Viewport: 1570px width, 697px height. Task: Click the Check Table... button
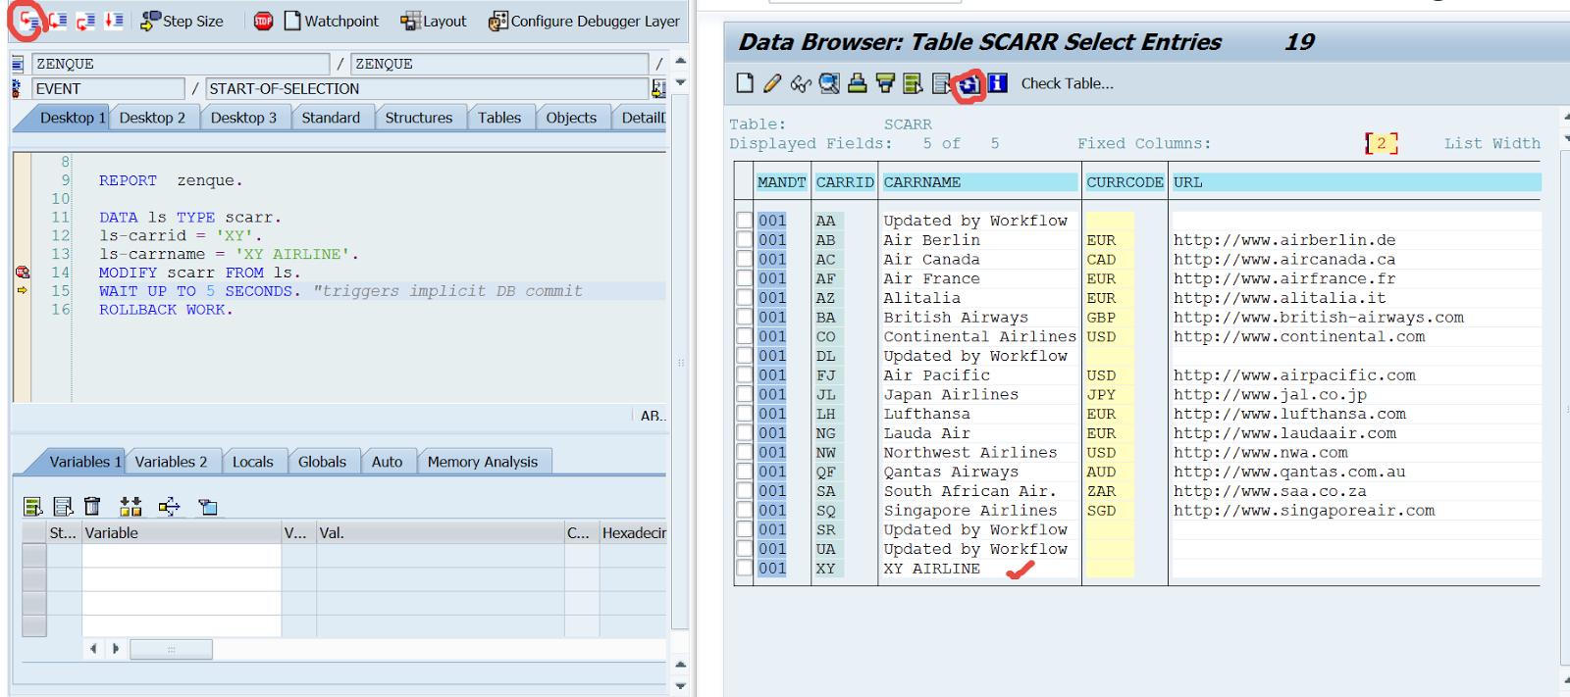click(x=1067, y=83)
